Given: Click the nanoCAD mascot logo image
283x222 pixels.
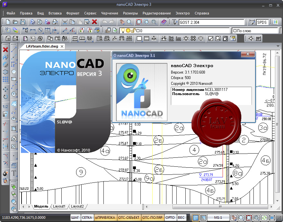Looking at the screenshot, I should point(142,92).
